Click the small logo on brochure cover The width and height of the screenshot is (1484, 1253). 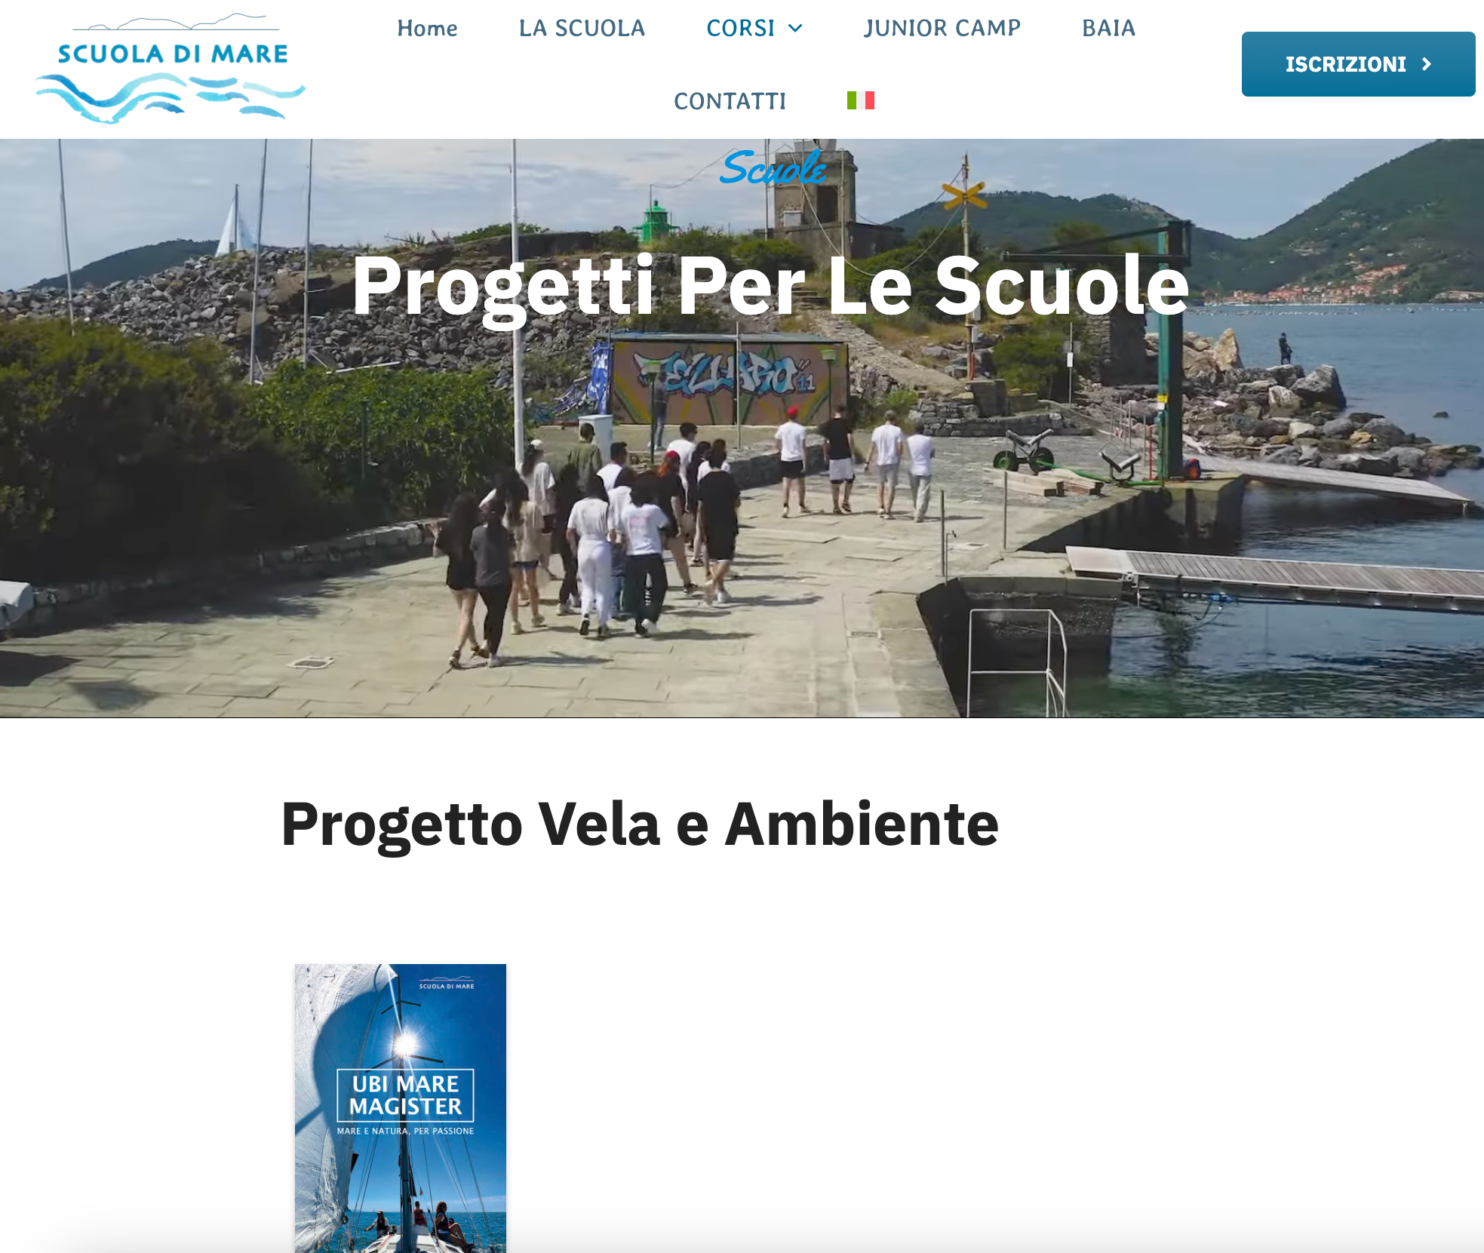tap(447, 982)
